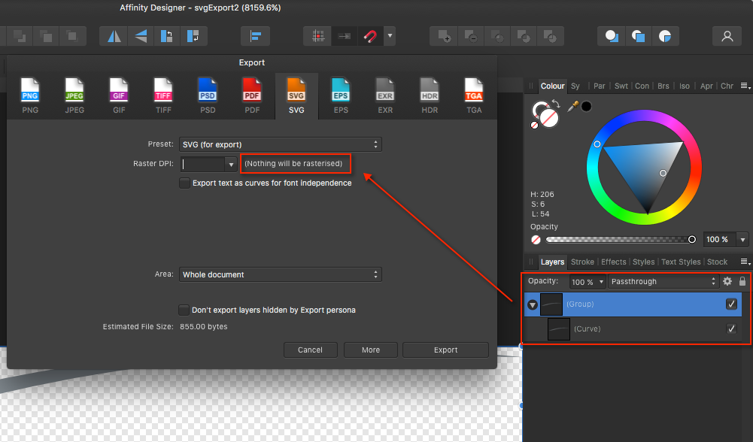Click the black picked colour swatch
Viewport: 753px width, 442px height.
tap(586, 107)
